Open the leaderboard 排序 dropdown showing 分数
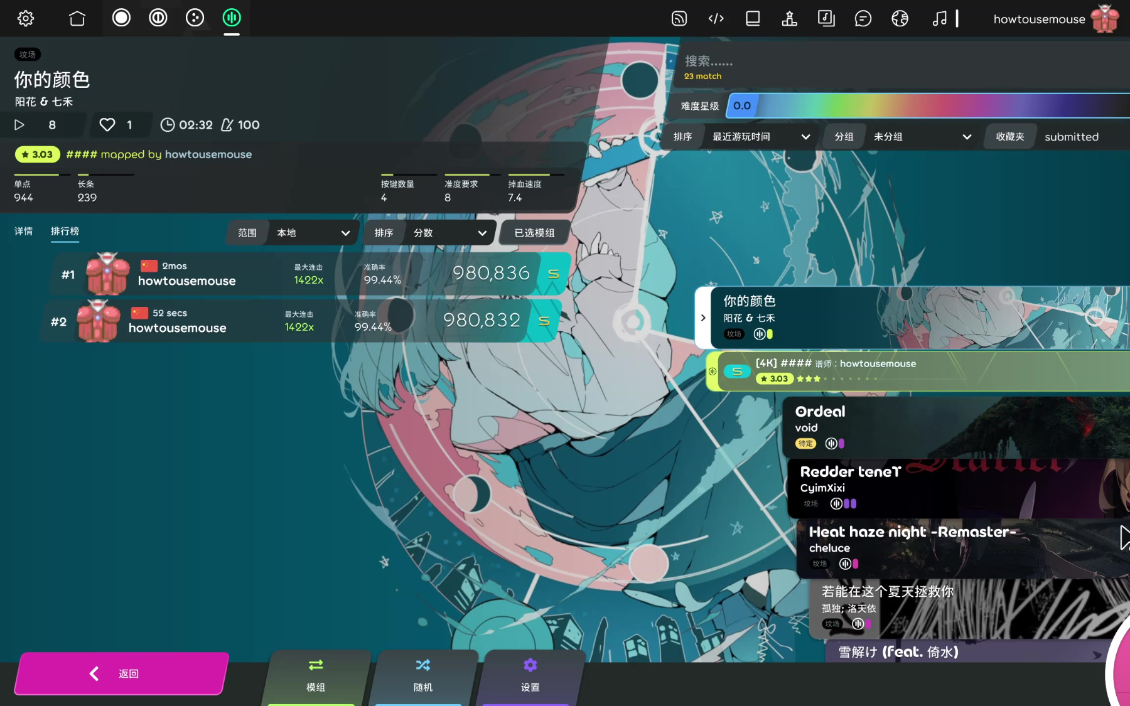1130x706 pixels. click(x=430, y=233)
